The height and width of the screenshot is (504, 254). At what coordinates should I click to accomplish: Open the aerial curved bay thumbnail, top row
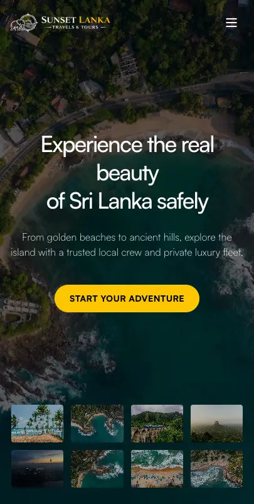[x=97, y=424]
